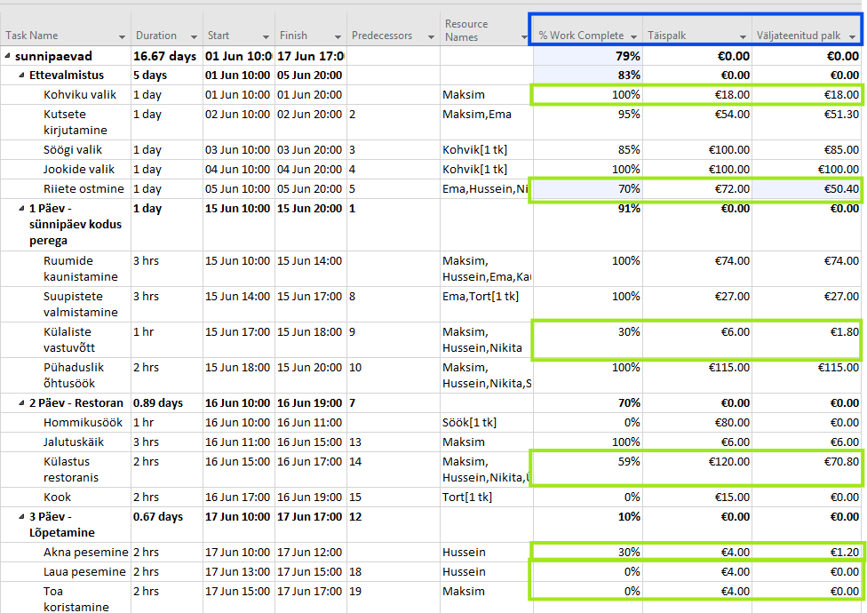
Task: Collapse the Ettevalmistus task group
Action: 21,76
